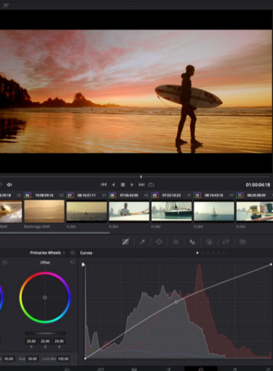Viewport: 273px width, 371px height.
Task: Click the Offset G value 25.00
Action: pos(45,341)
